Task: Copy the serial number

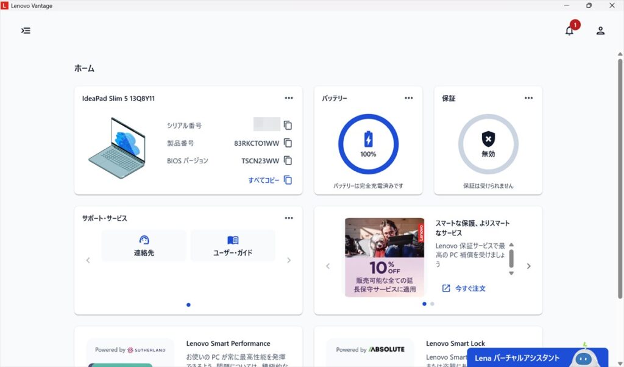Action: click(288, 126)
